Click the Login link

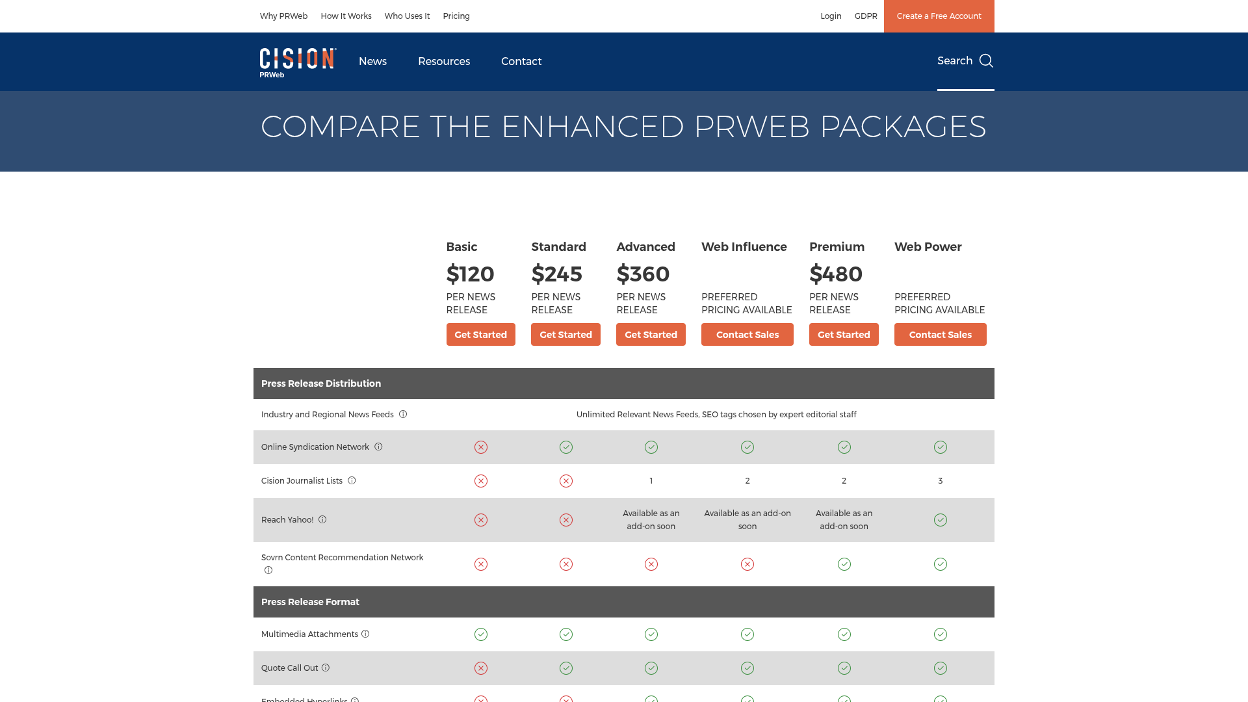831,16
